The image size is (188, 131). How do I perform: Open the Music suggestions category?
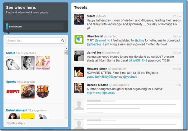click(11, 53)
